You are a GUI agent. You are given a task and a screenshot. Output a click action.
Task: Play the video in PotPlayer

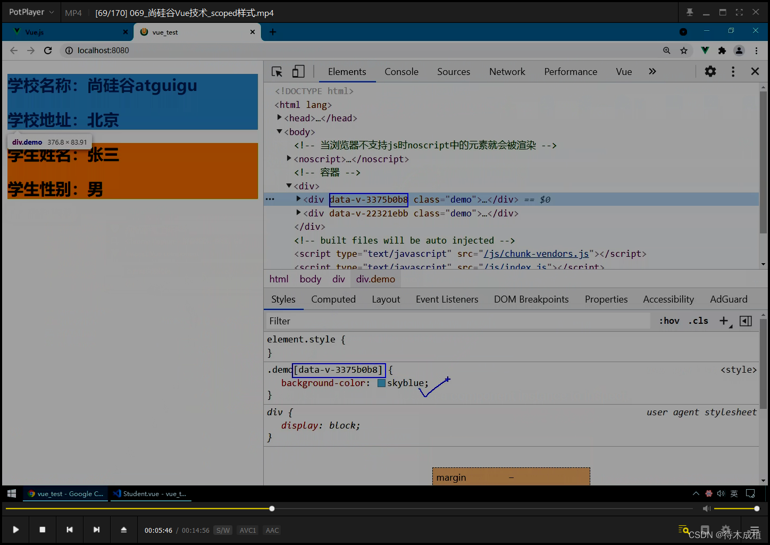16,530
